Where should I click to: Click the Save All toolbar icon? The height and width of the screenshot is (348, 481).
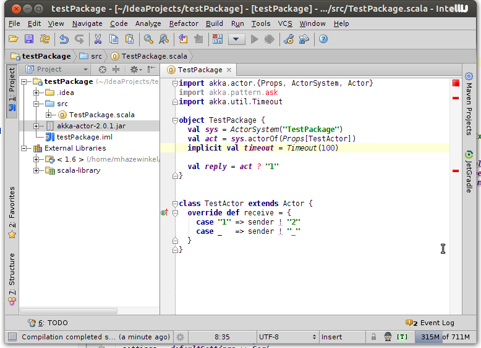pos(29,39)
